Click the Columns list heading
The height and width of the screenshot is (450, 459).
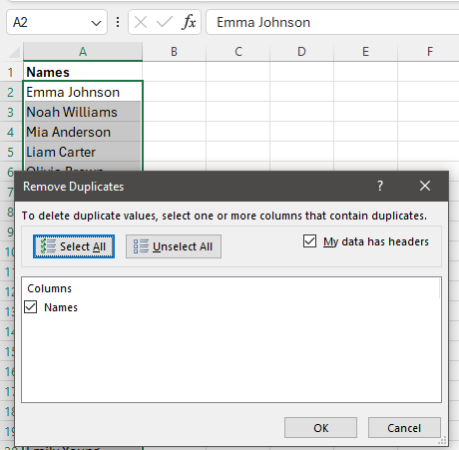[49, 288]
